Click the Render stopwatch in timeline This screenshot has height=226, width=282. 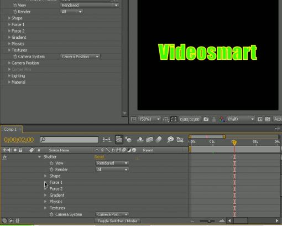[51, 169]
